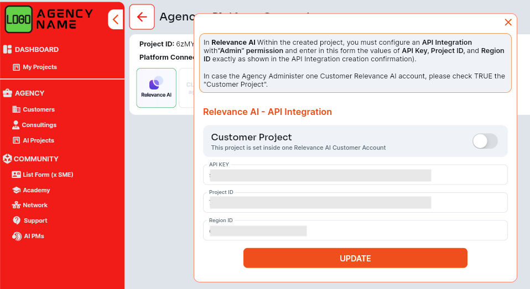Click the My Projects board icon
This screenshot has height=289, width=530.
point(16,67)
